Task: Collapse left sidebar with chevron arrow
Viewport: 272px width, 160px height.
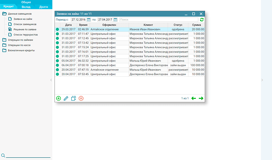Action: click(51, 80)
